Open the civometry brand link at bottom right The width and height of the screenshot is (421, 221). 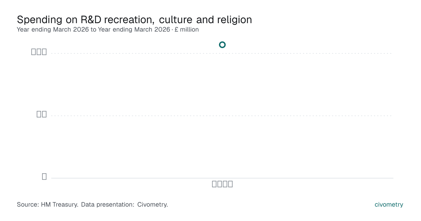(x=389, y=205)
